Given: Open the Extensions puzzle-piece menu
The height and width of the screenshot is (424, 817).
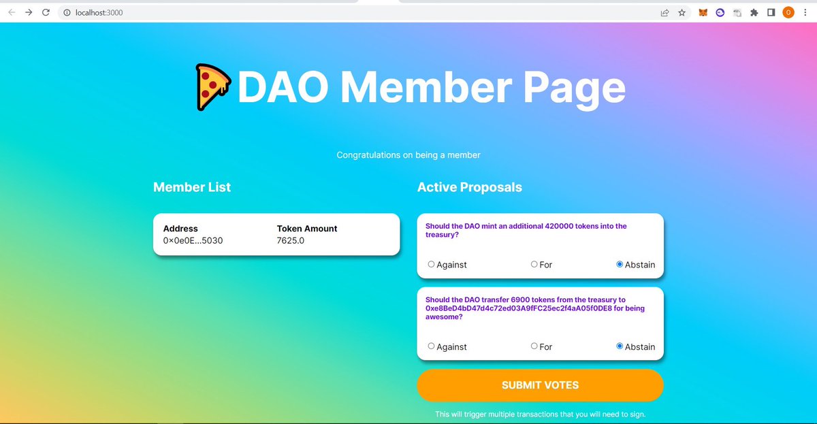Looking at the screenshot, I should click(x=754, y=12).
